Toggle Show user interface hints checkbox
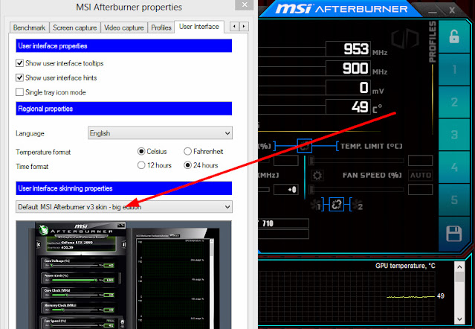 coord(19,77)
